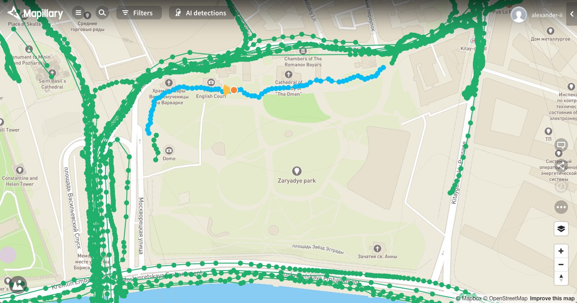The width and height of the screenshot is (577, 303).
Task: Open image viewer thumbnail icon
Action: (x=18, y=285)
